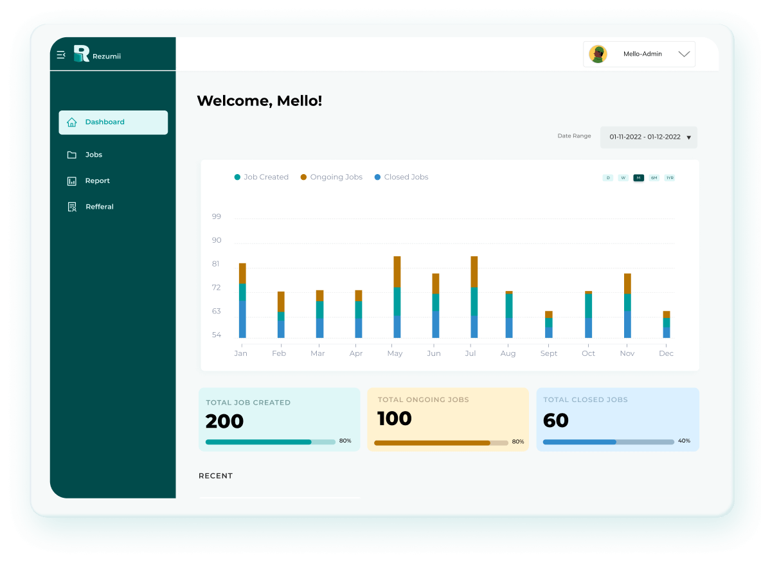Click the Dec stacked bar

[x=667, y=324]
